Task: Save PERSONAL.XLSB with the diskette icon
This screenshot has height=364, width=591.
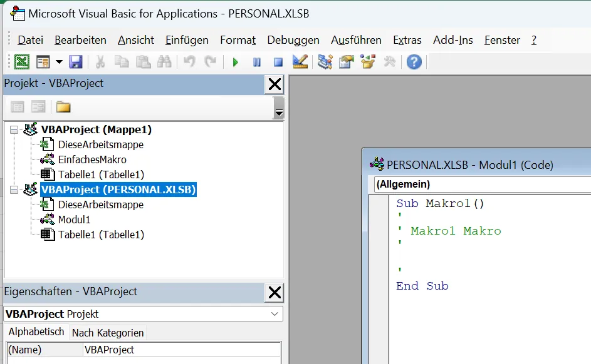Action: 75,62
